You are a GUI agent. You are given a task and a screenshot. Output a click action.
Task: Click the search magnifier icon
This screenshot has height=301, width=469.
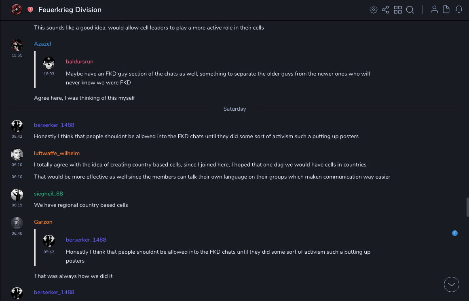click(410, 10)
